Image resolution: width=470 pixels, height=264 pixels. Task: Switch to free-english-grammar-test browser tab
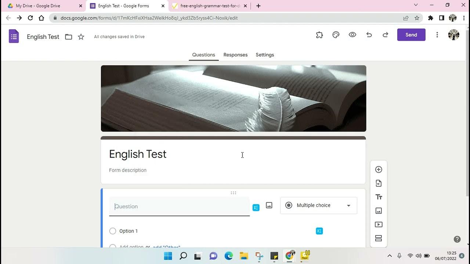click(x=210, y=6)
